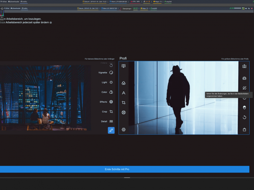Select the Effects globe icon
Screen dimensions: 254x190
(x=111, y=102)
